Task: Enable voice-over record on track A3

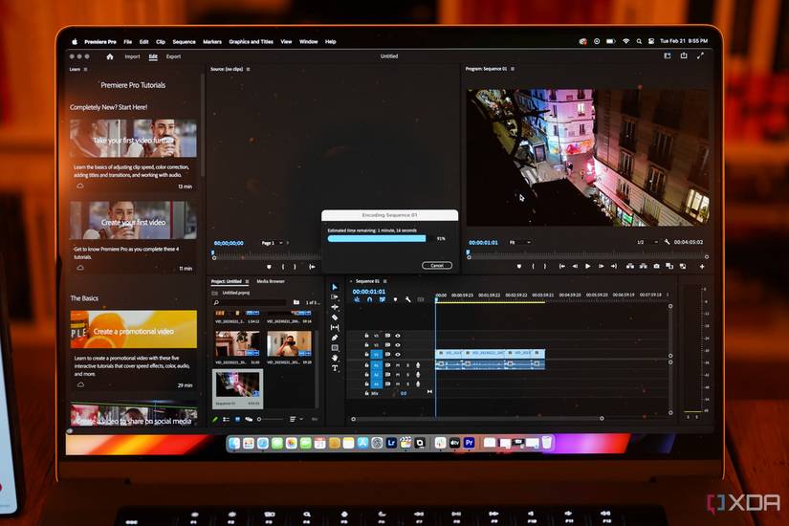Action: [418, 384]
